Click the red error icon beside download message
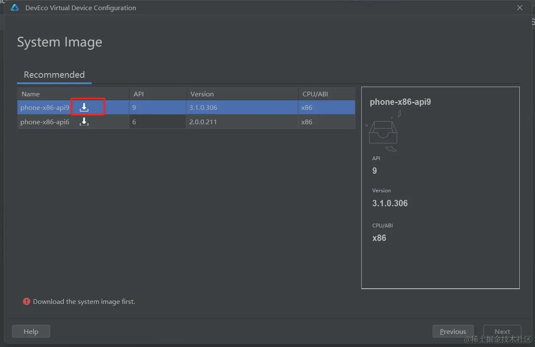Screen dimensions: 535x347 coord(27,301)
